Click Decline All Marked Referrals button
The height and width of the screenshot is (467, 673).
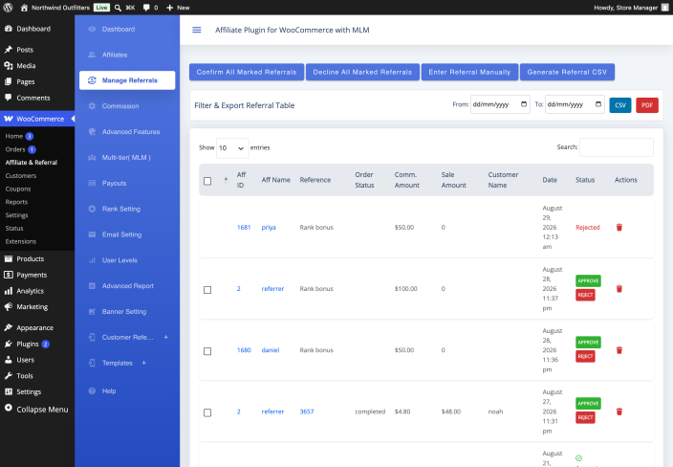pyautogui.click(x=362, y=72)
